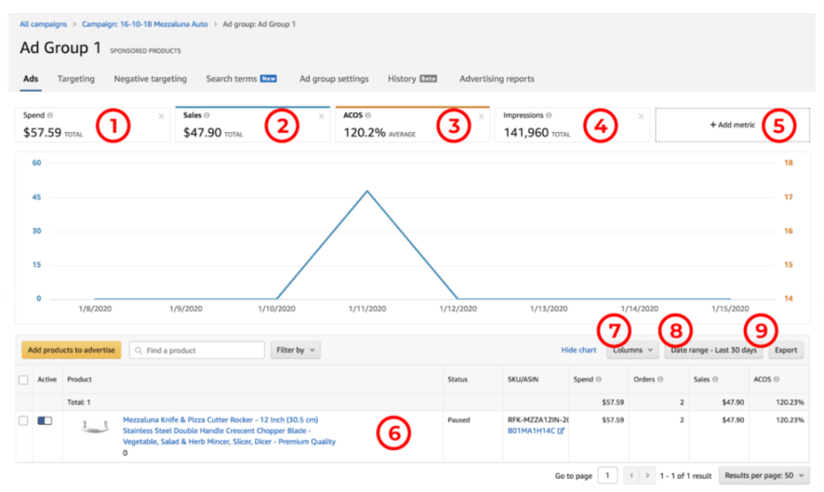Open Results per page dropdown
The image size is (824, 492).
pyautogui.click(x=764, y=476)
